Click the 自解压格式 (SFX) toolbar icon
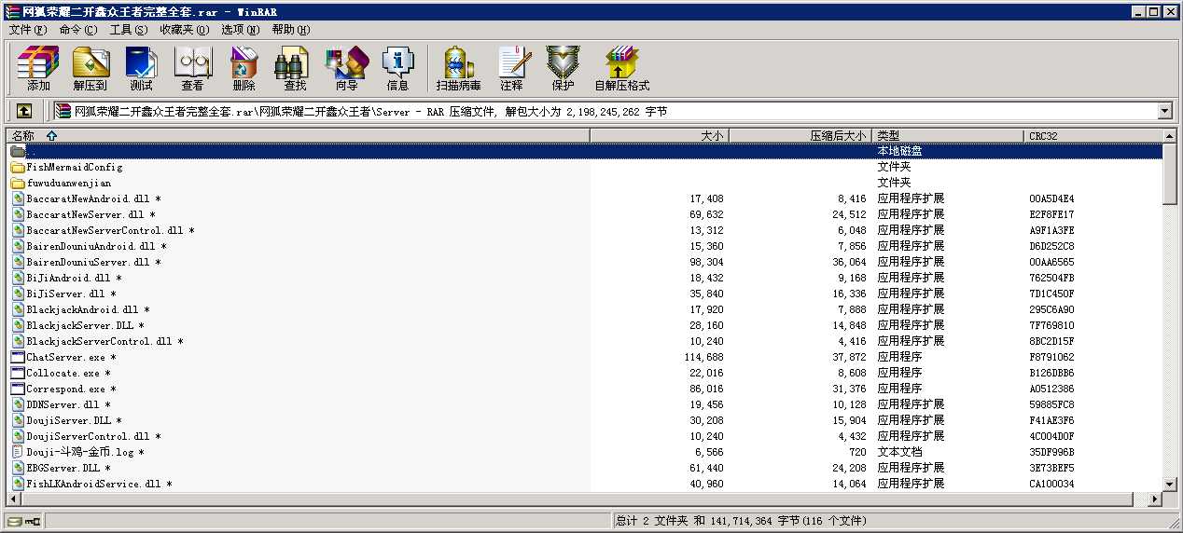This screenshot has height=533, width=1183. [x=621, y=69]
